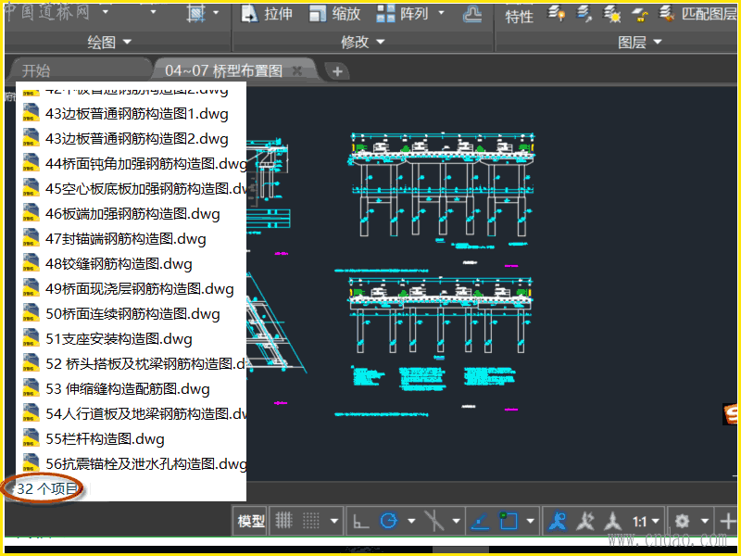Toggle isometric drafting in status bar
This screenshot has height=556, width=741.
pos(433,521)
